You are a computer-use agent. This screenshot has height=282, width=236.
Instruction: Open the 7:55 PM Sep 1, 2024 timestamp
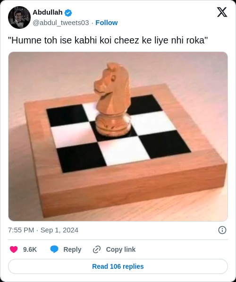click(x=43, y=230)
